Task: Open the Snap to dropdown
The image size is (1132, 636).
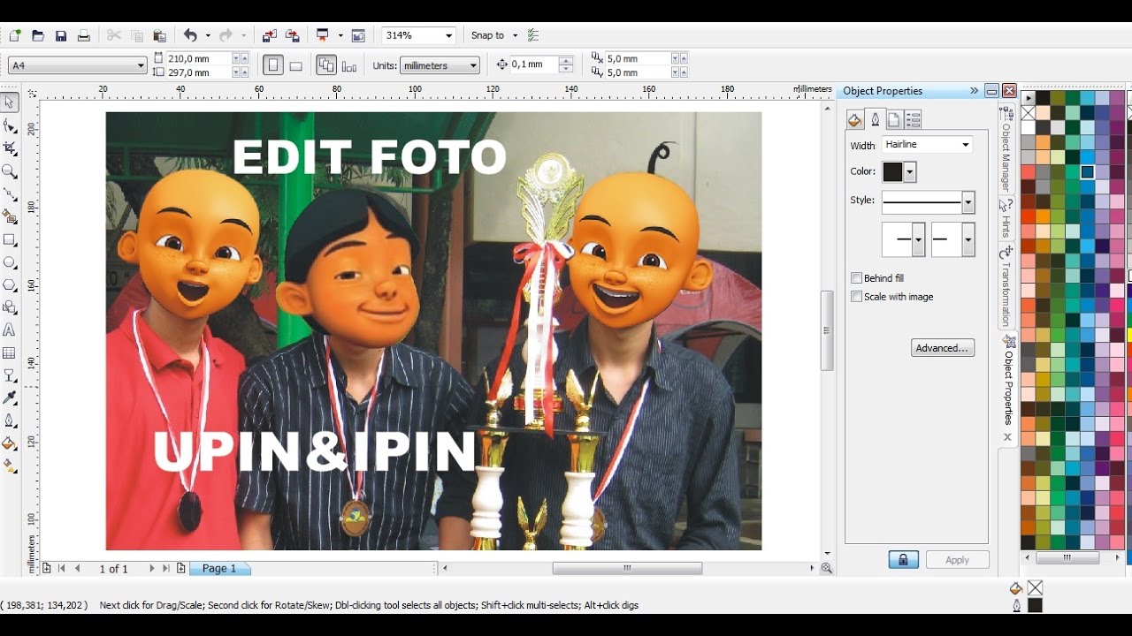Action: point(515,35)
